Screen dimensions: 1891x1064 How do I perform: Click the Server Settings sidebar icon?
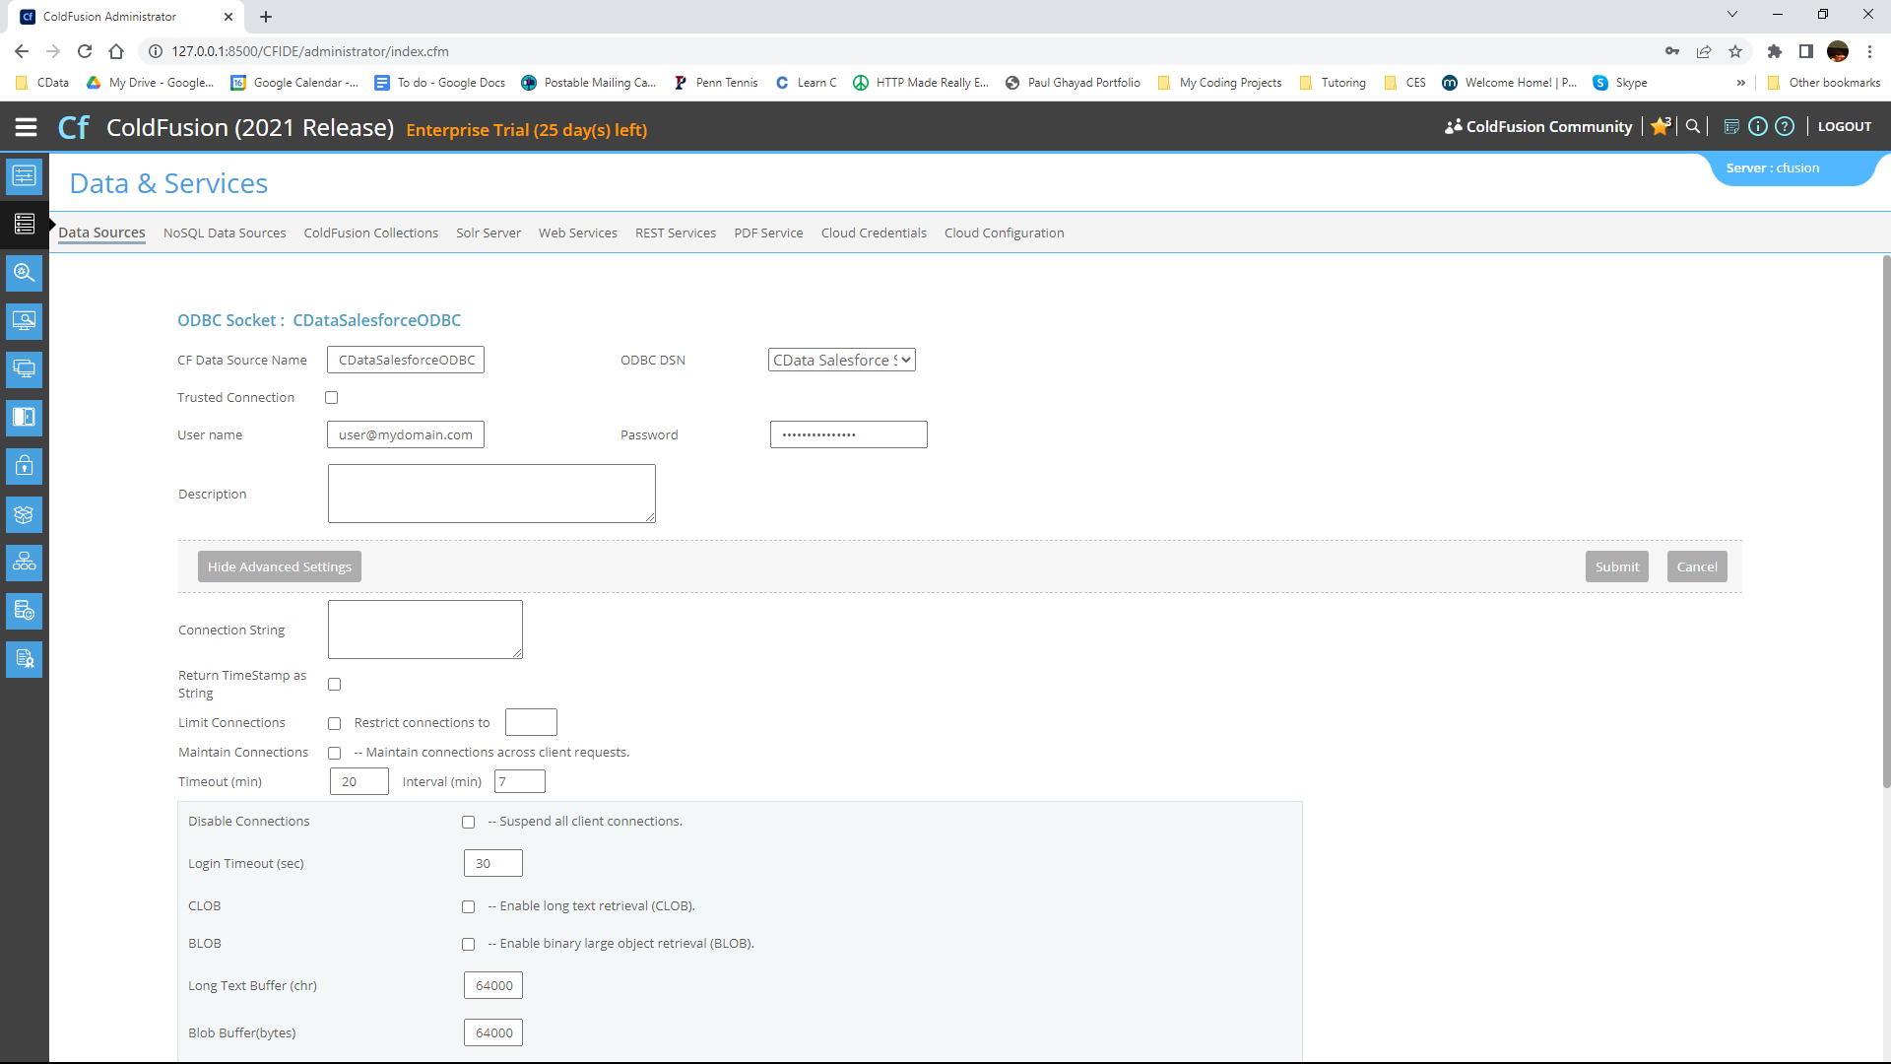[24, 176]
